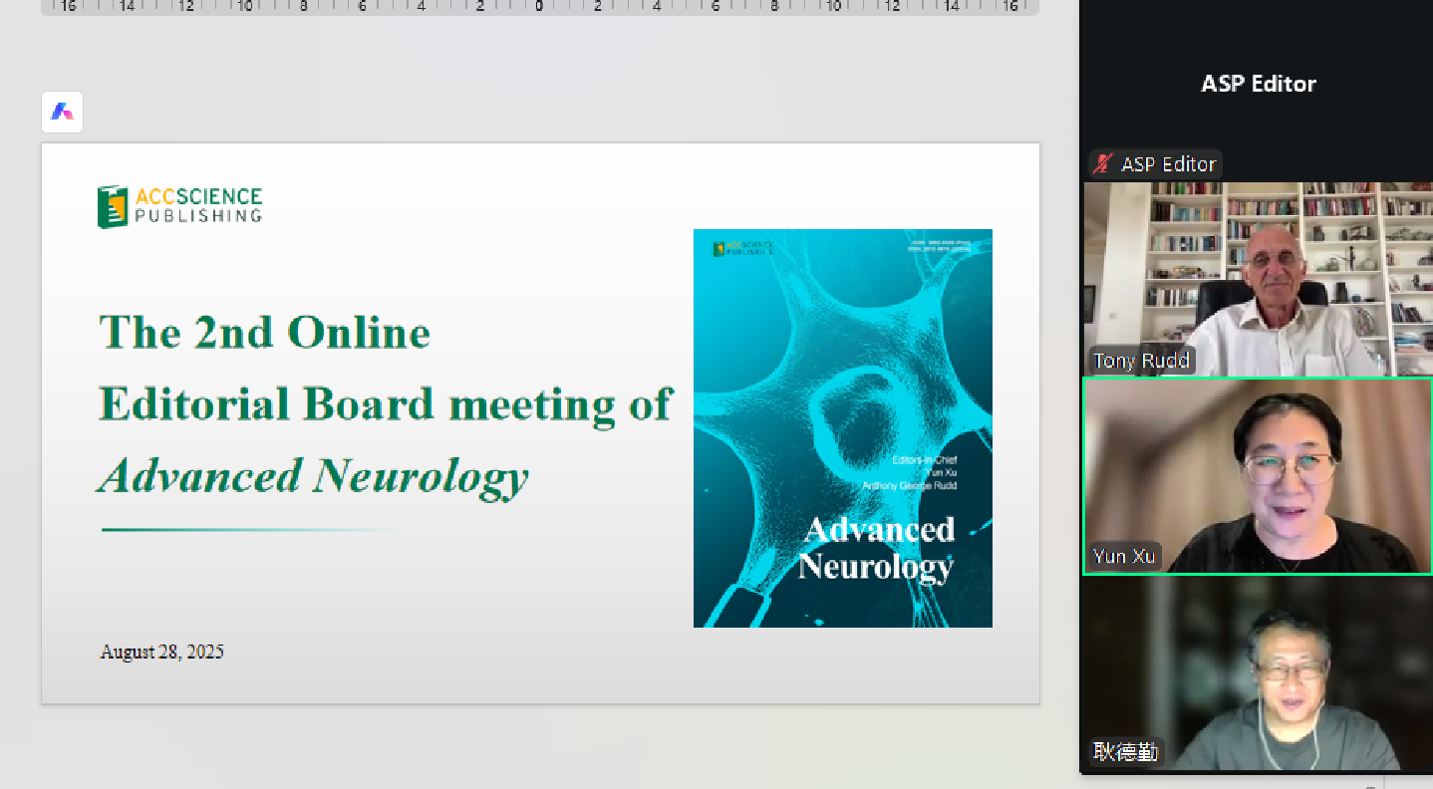This screenshot has width=1433, height=789.
Task: Click the AccScience Publishing logo on the slide
Action: click(x=179, y=206)
